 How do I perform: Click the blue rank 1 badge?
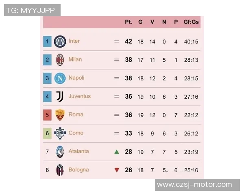click(47, 41)
